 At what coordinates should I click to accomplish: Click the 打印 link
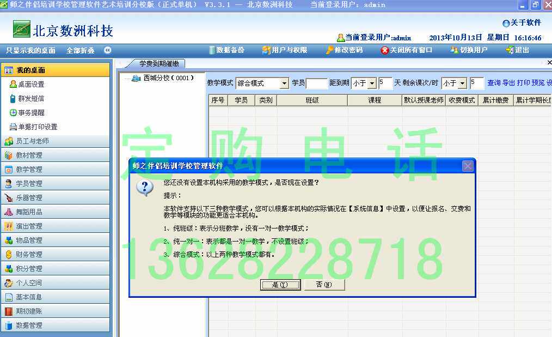tap(524, 83)
